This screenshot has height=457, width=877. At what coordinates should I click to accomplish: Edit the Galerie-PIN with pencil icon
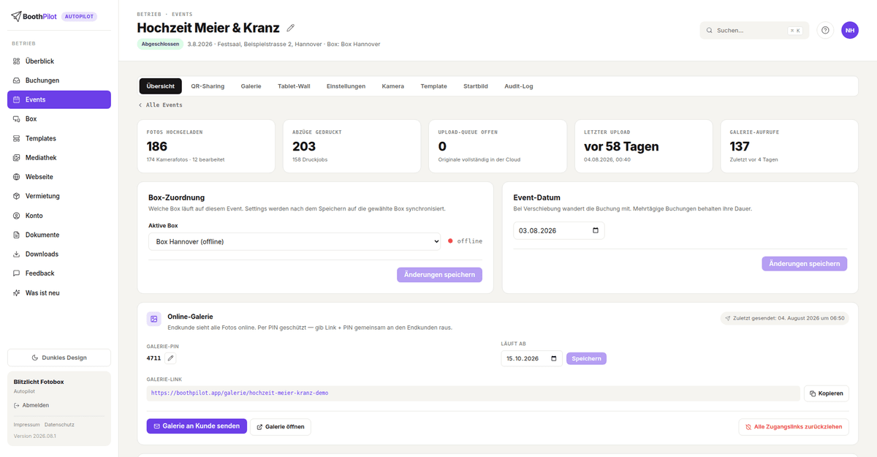(x=170, y=358)
